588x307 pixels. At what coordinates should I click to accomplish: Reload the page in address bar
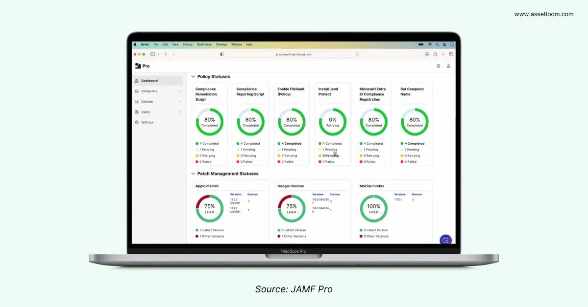click(357, 54)
